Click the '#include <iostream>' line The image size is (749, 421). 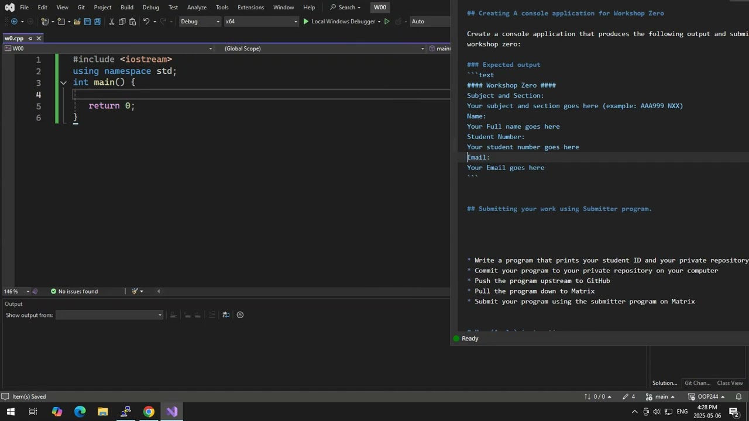(x=122, y=59)
